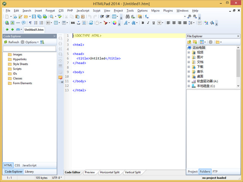This screenshot has height=182, width=243.
Task: Click the paragraph mark icon
Action: pos(30,23)
